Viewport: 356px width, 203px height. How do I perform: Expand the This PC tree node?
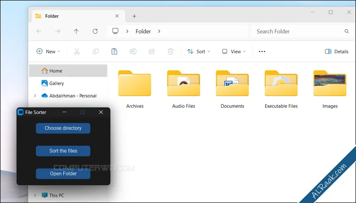pos(35,196)
